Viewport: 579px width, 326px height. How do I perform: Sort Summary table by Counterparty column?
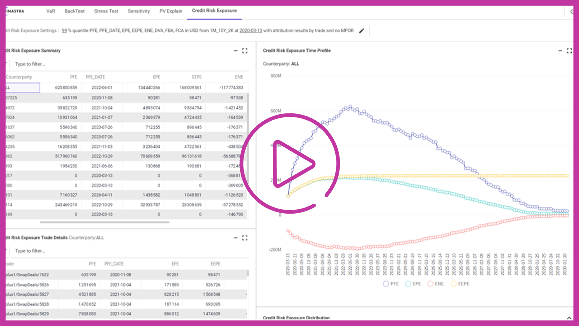click(19, 77)
